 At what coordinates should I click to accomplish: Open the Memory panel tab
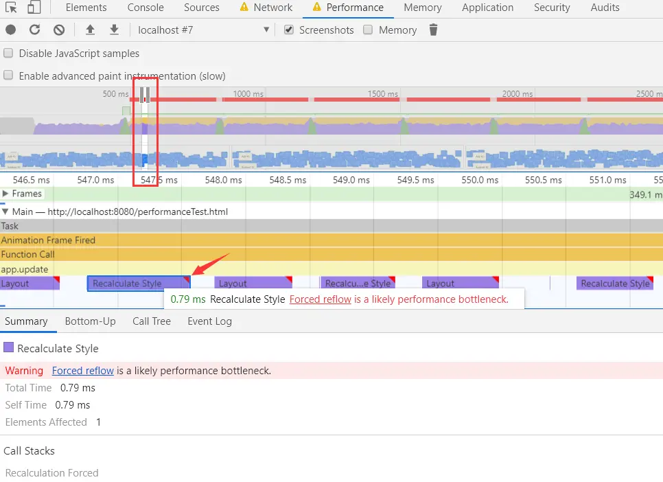(423, 7)
